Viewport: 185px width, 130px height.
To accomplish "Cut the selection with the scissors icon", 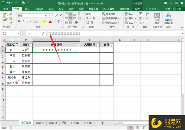I will click(x=11, y=14).
